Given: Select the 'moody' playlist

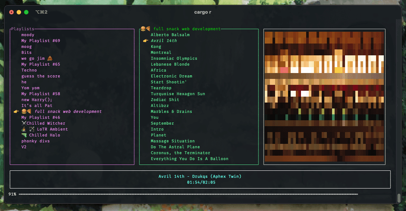Looking at the screenshot, I should pyautogui.click(x=28, y=35).
